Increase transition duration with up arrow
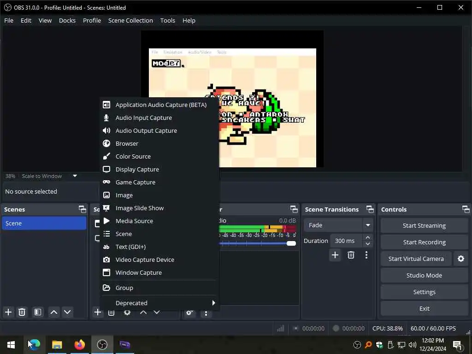The width and height of the screenshot is (472, 354). coord(367,237)
